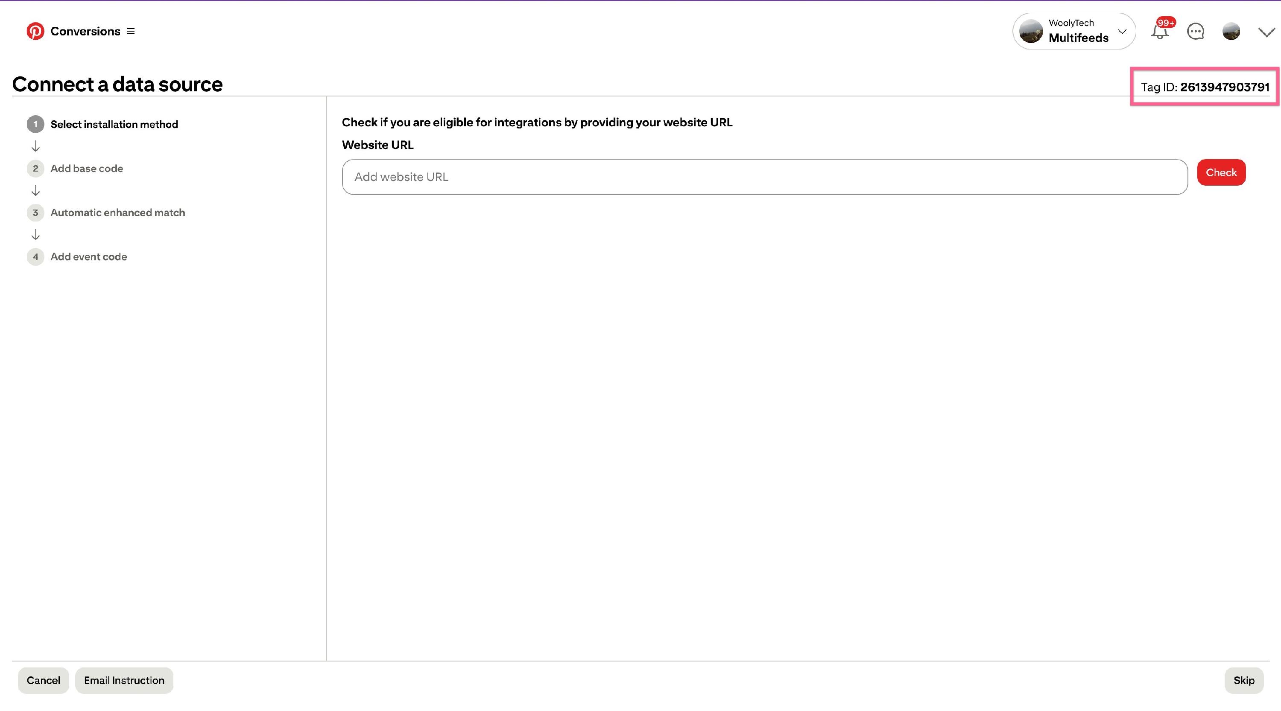Click the Tag ID 2613947903791 text
Image resolution: width=1281 pixels, height=711 pixels.
(x=1205, y=87)
